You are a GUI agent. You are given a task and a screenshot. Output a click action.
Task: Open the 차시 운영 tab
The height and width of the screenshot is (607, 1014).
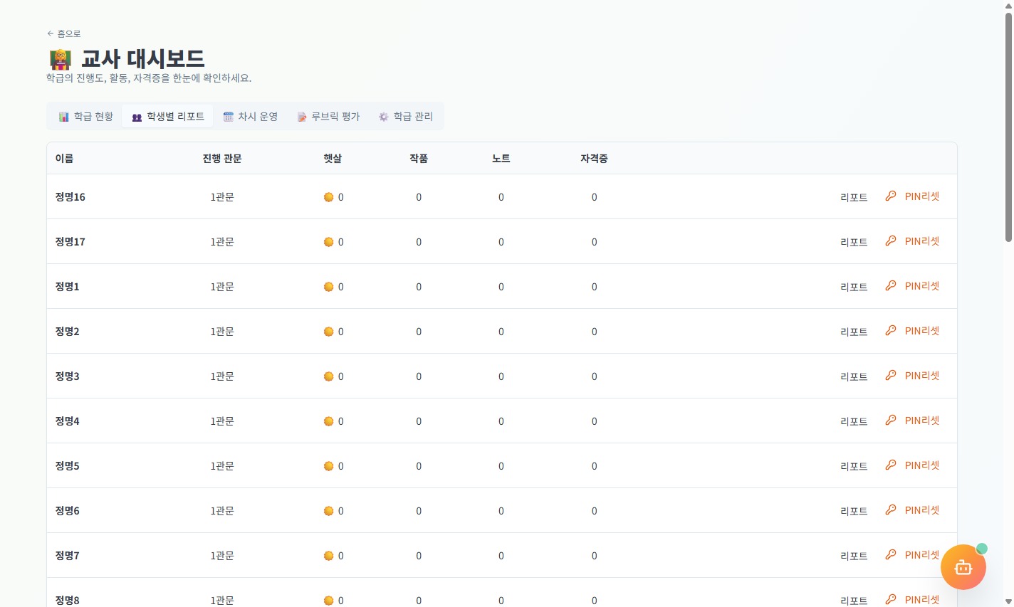pos(250,116)
